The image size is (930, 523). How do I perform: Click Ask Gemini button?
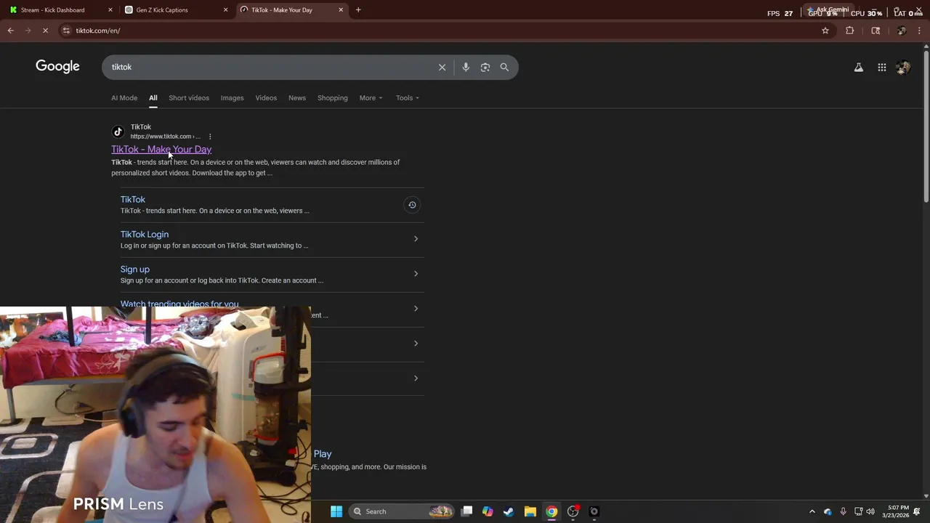(x=827, y=9)
